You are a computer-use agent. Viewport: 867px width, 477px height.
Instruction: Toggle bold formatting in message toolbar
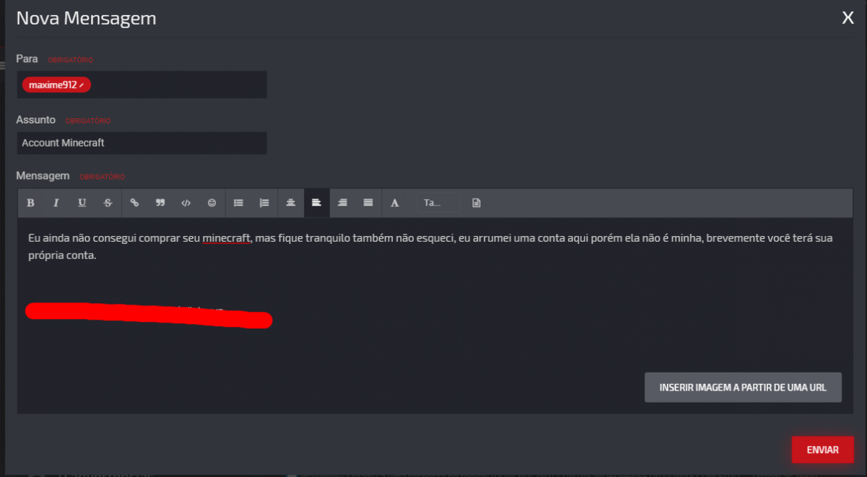(x=30, y=203)
